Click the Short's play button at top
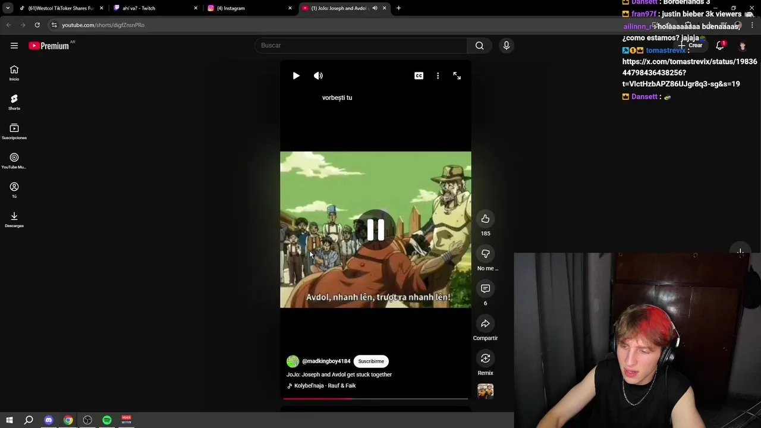 (x=296, y=75)
